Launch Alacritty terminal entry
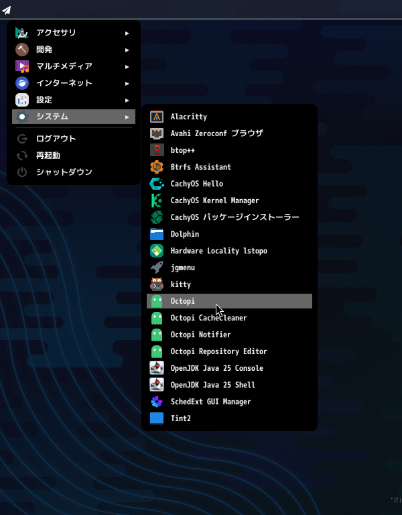Image resolution: width=402 pixels, height=515 pixels. point(229,117)
